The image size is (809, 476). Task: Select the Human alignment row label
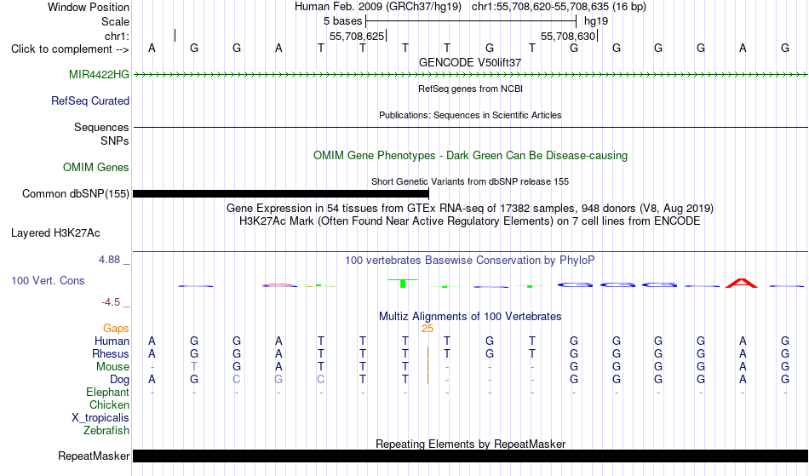point(112,341)
